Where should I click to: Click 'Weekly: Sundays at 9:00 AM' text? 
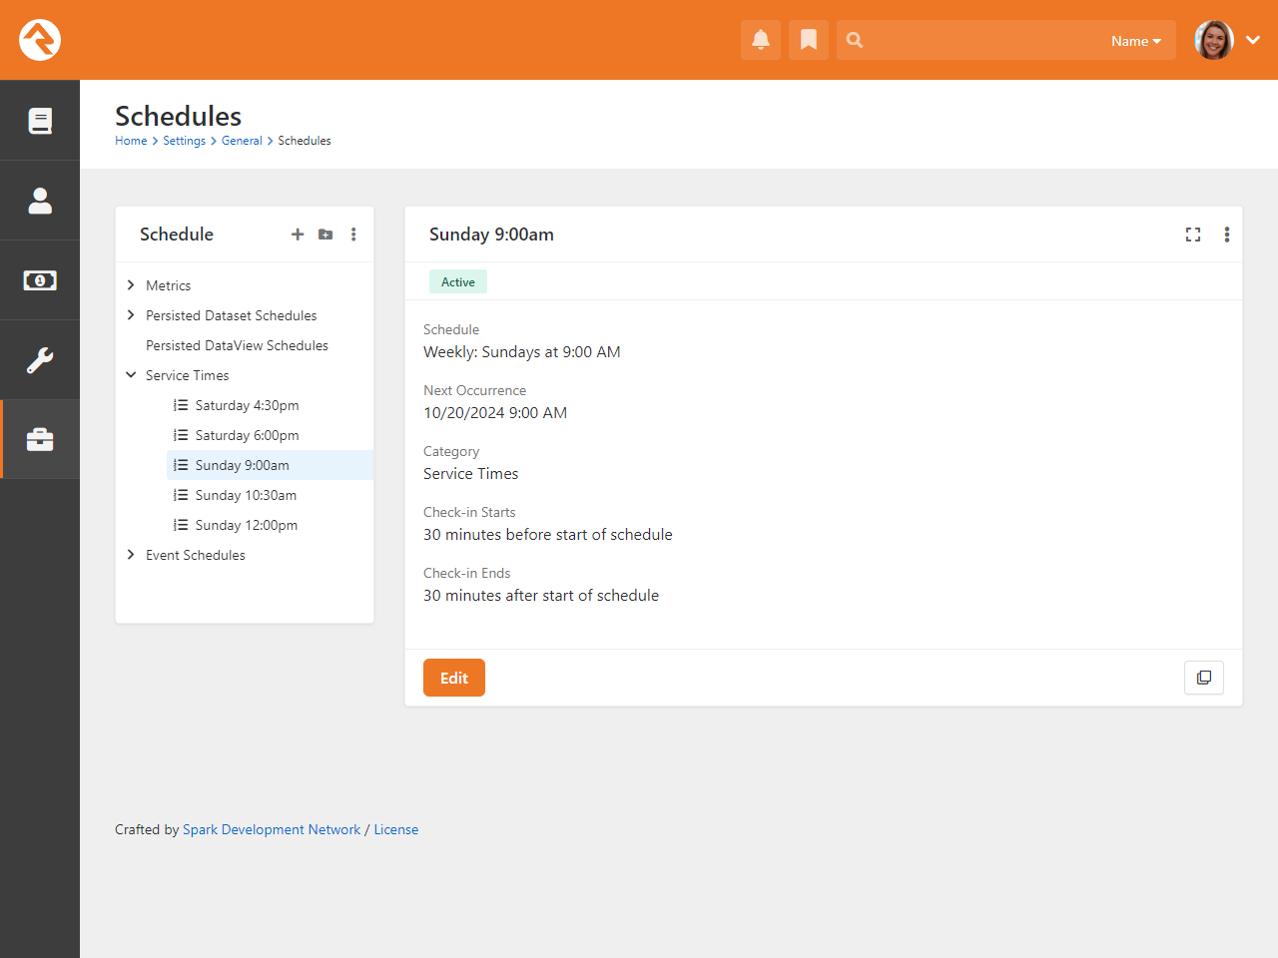(522, 352)
